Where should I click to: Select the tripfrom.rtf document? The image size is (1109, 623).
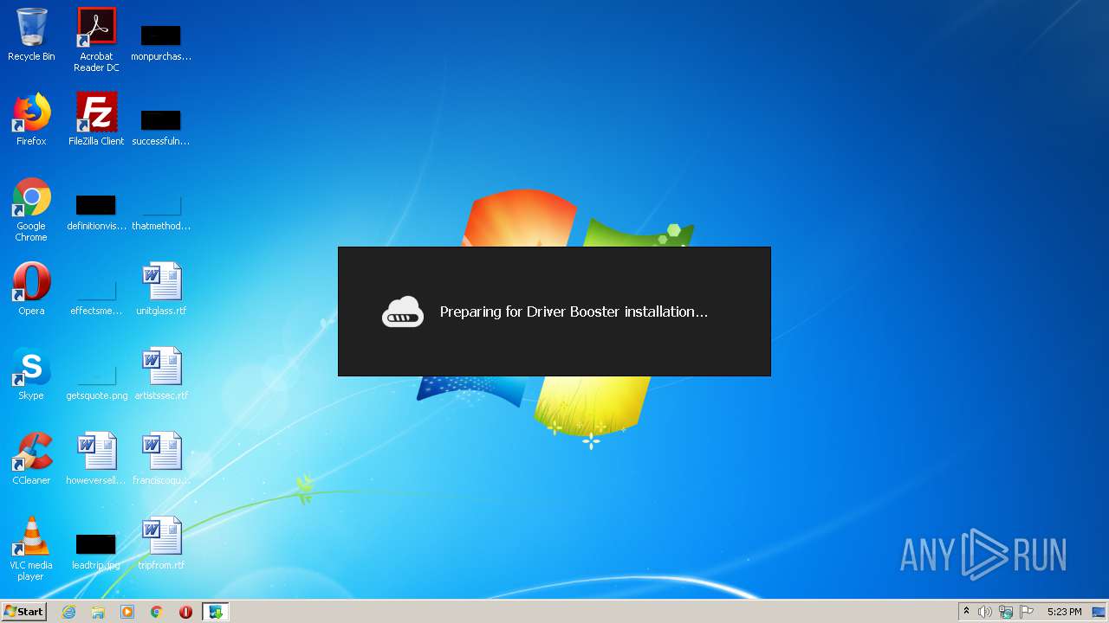[161, 543]
